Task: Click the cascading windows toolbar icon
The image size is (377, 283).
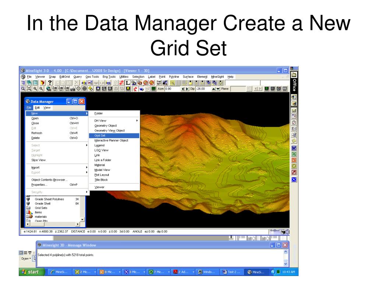Action: (29, 83)
